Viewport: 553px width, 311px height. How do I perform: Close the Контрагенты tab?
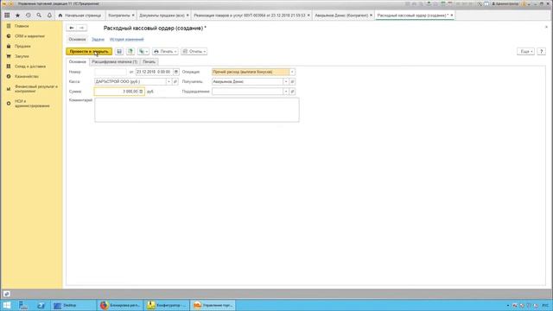(133, 16)
